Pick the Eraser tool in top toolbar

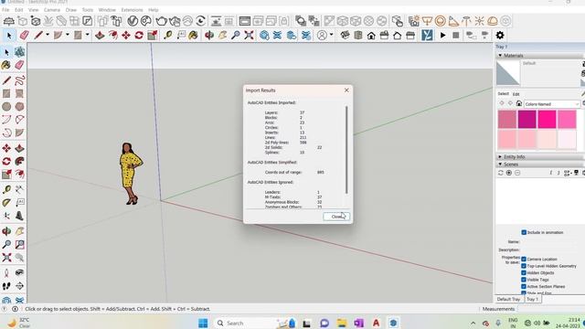(x=25, y=36)
